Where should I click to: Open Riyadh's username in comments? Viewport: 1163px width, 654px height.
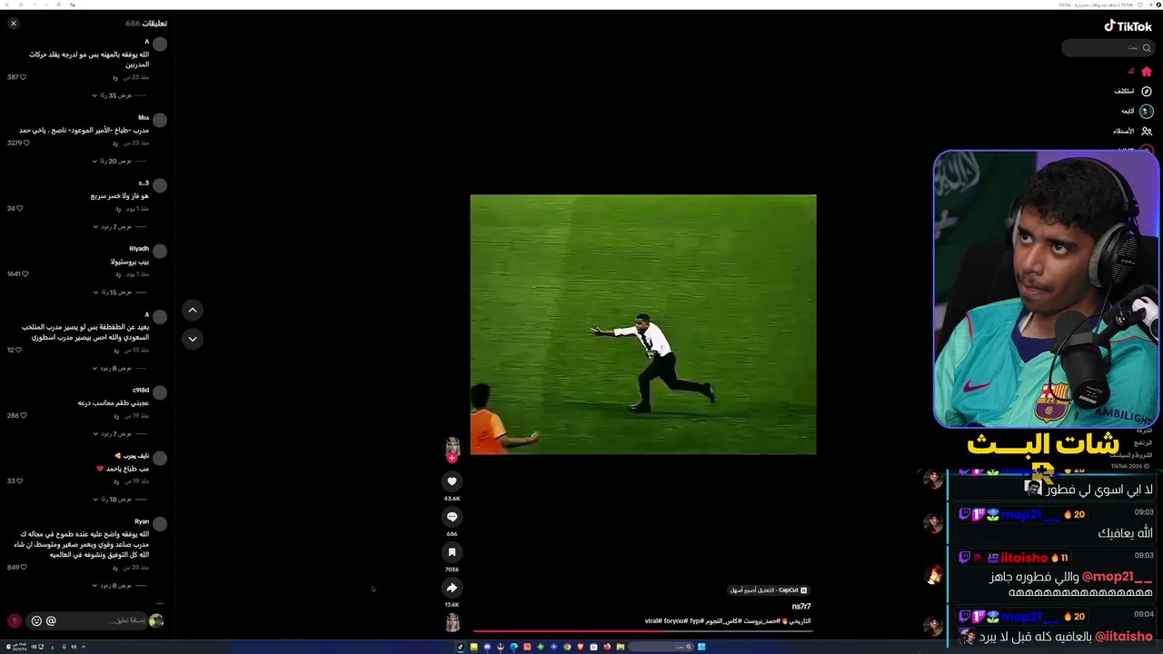139,249
